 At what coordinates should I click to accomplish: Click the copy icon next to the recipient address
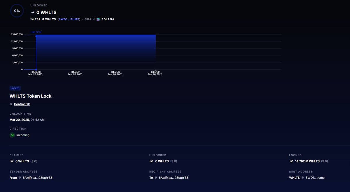(155, 177)
